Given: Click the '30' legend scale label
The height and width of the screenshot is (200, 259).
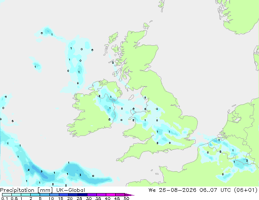Looking at the screenshot, I should [x=89, y=198].
